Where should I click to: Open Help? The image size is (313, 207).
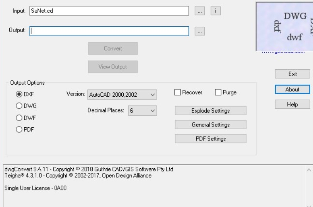coord(292,104)
